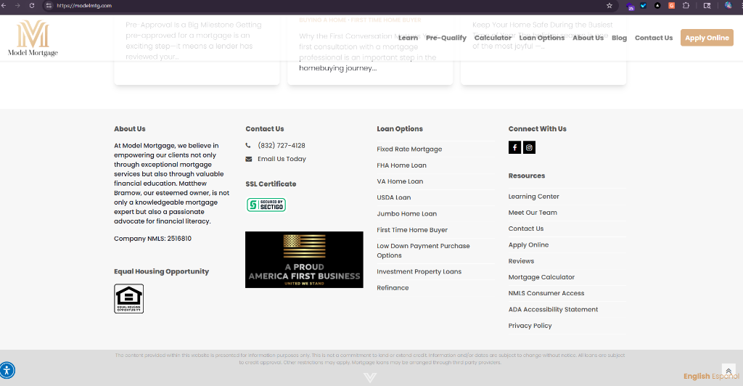Select English language option
The image size is (743, 386).
697,376
